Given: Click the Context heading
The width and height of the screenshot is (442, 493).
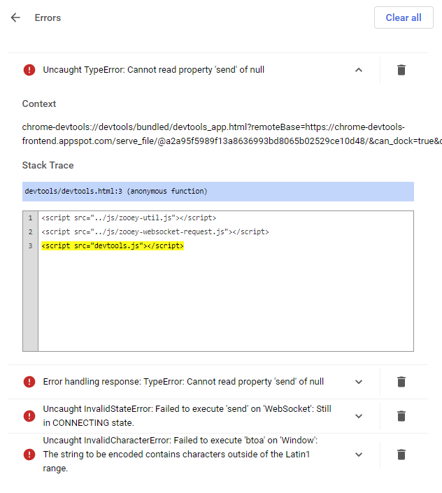Looking at the screenshot, I should tap(39, 103).
